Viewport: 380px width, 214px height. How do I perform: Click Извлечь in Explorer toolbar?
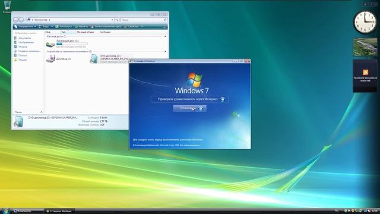pos(82,26)
